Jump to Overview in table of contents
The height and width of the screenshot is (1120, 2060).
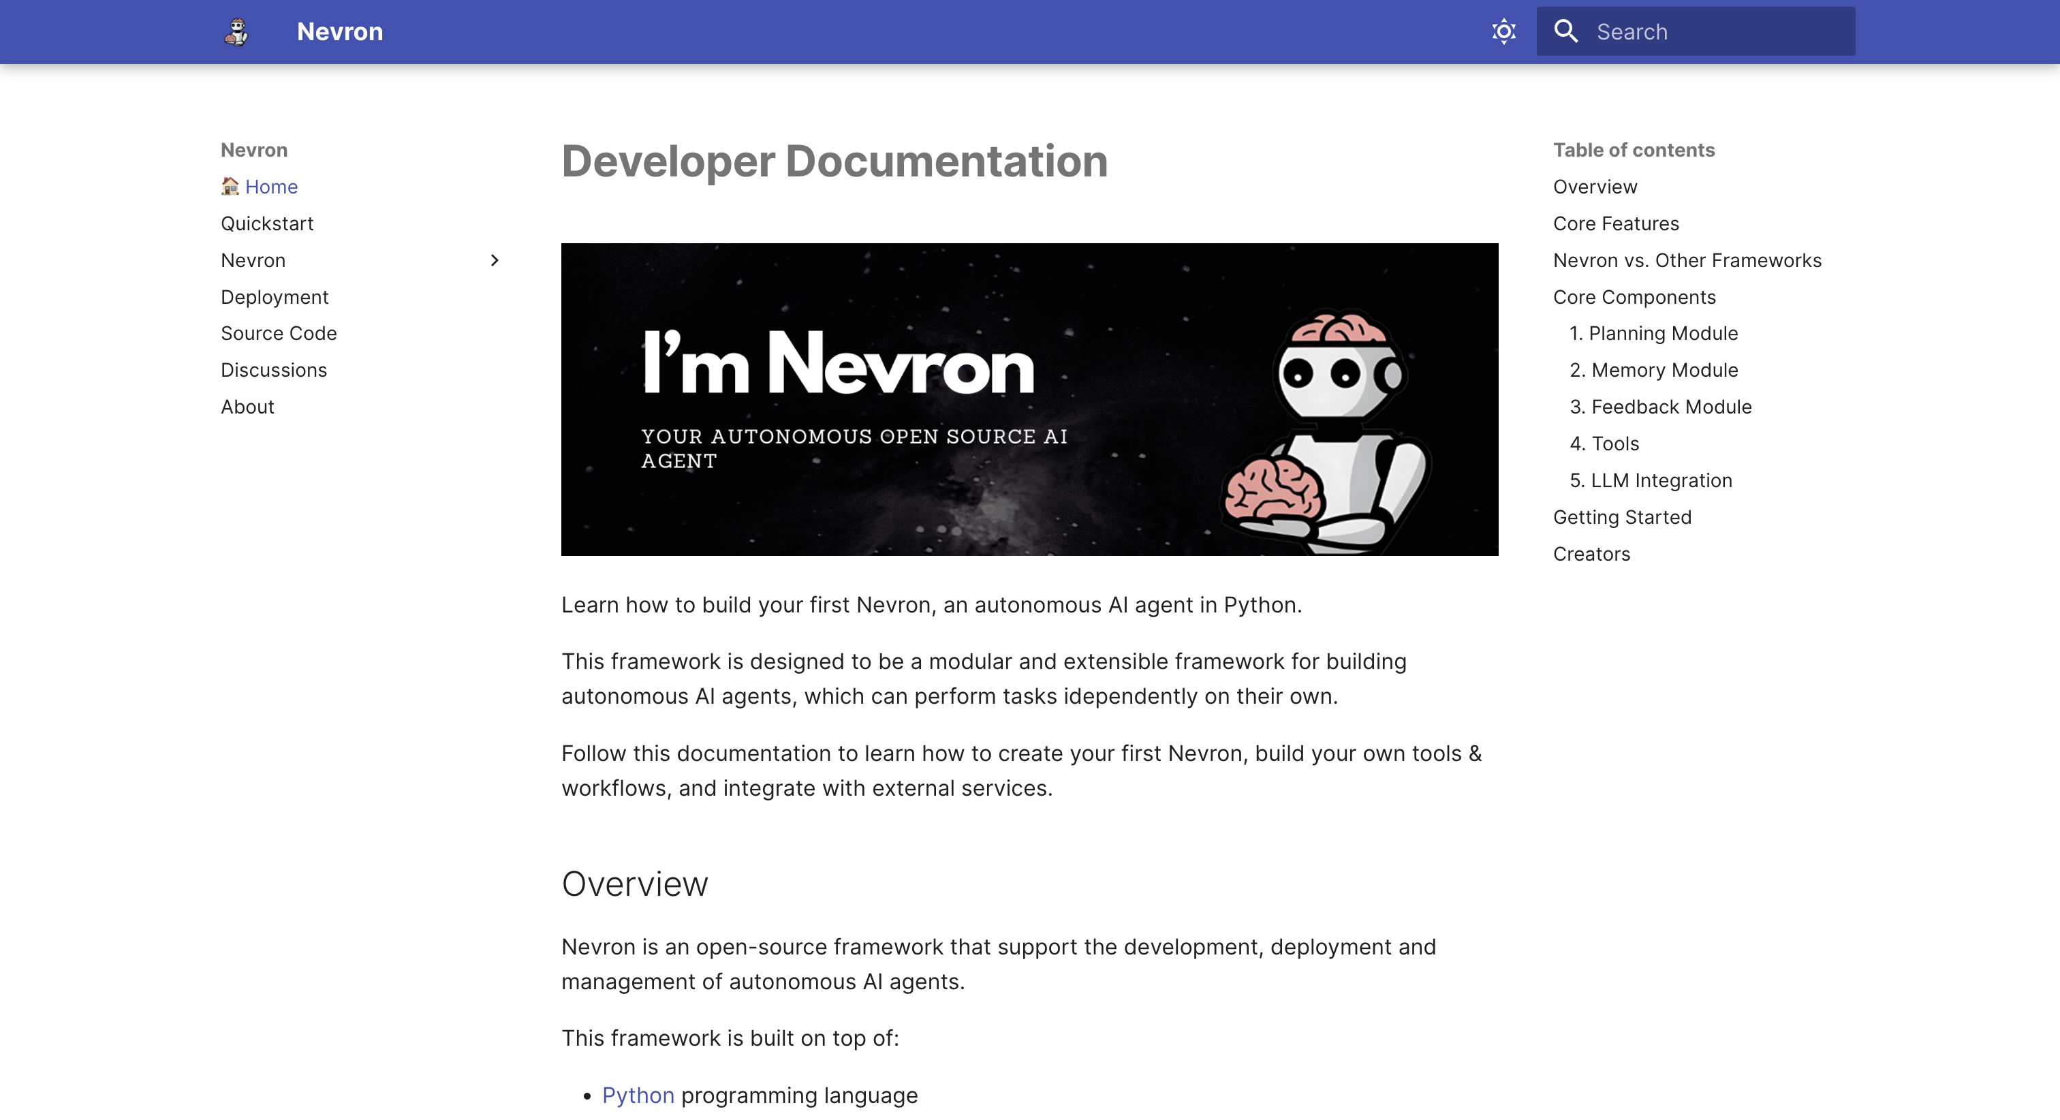pos(1595,187)
